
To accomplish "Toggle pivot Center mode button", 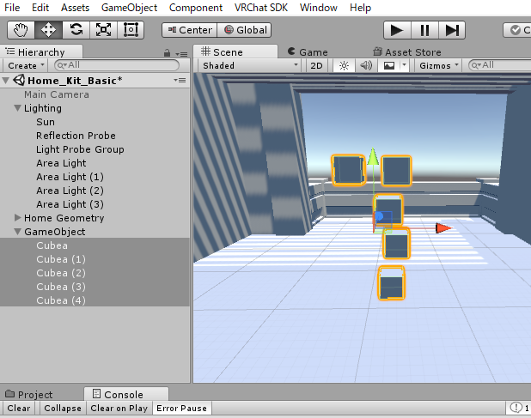I will (x=190, y=30).
